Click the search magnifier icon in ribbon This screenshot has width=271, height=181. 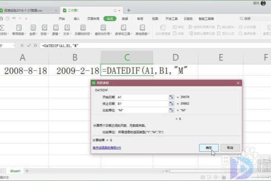coord(242,19)
